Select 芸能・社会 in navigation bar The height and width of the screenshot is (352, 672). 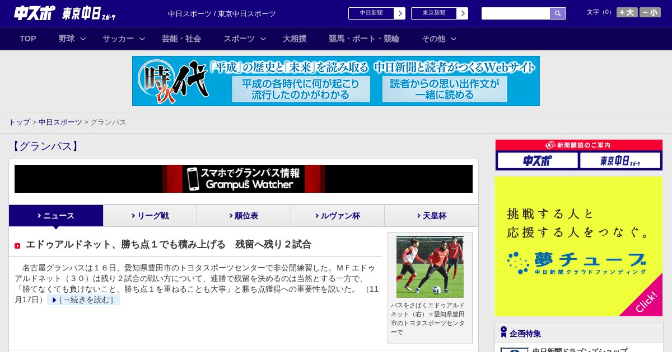[181, 39]
